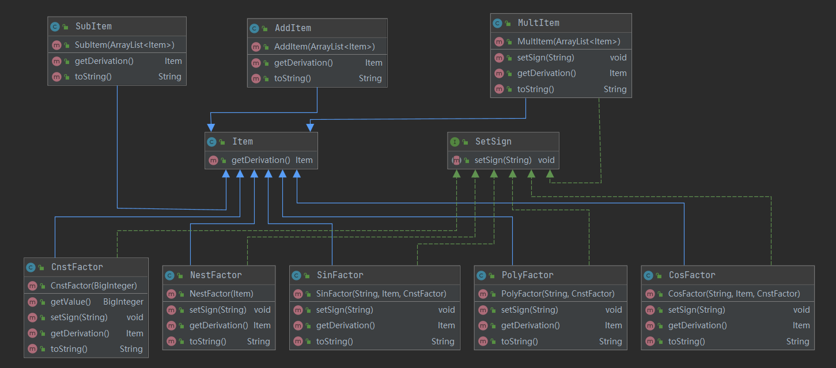
Task: Click the CnstFactor(BigInteger) constructor
Action: [x=93, y=286]
